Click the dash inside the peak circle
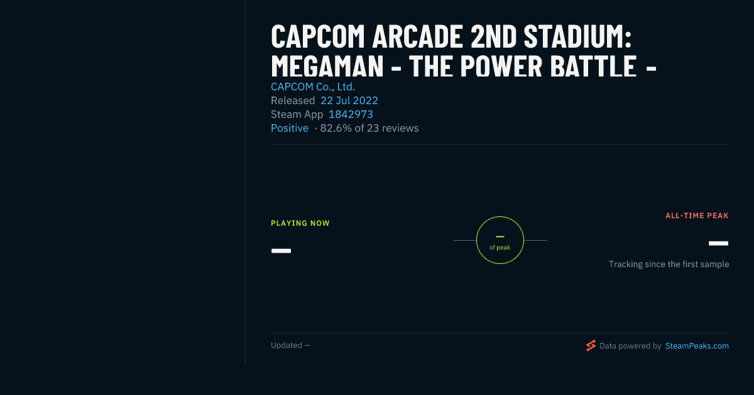 [x=500, y=236]
